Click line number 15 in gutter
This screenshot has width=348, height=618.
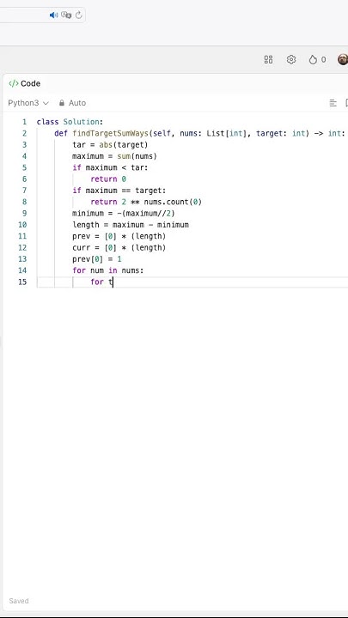(23, 282)
